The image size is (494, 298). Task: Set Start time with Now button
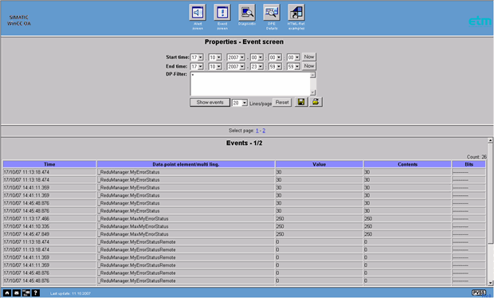coord(309,57)
